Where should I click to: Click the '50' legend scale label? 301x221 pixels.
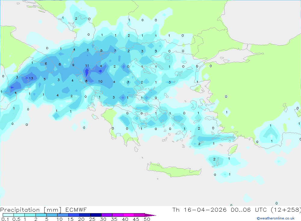(x=147, y=219)
